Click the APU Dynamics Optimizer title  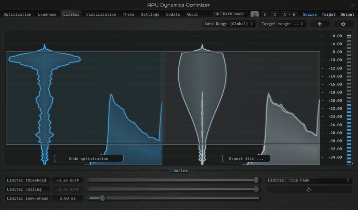point(179,5)
